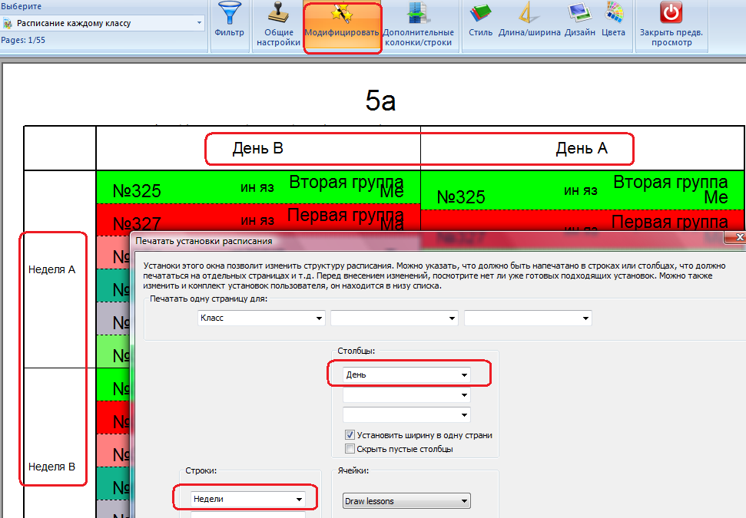Click the Неделя А row label

(x=51, y=269)
